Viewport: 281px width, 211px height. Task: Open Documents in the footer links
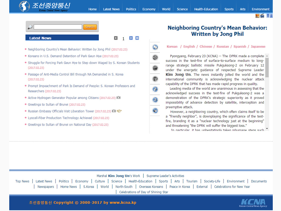259,181
